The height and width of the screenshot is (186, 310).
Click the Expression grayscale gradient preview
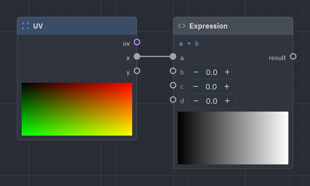tap(233, 138)
